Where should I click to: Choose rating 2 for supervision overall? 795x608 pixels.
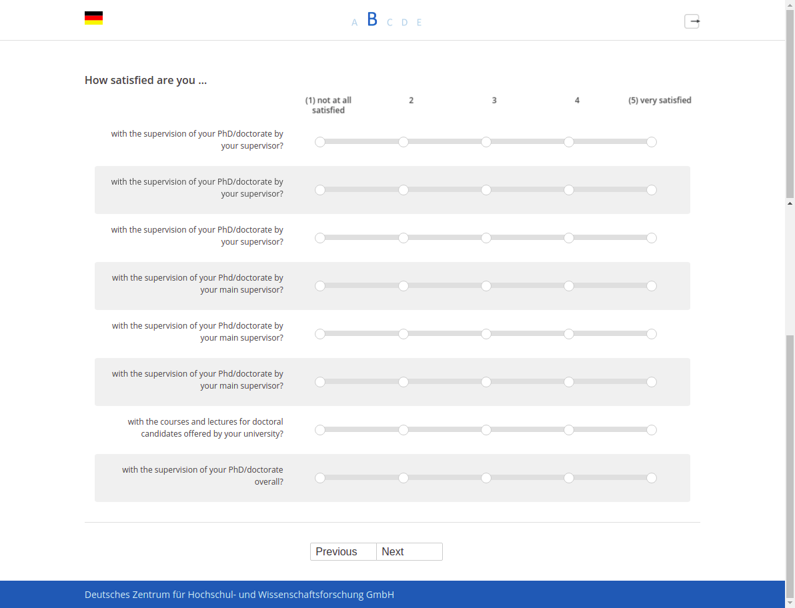point(403,478)
